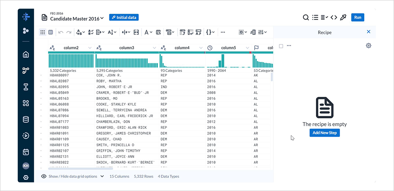Viewport: 394px width, 191px height.
Task: Tick the recipe select-all checkbox
Action: pos(281,46)
